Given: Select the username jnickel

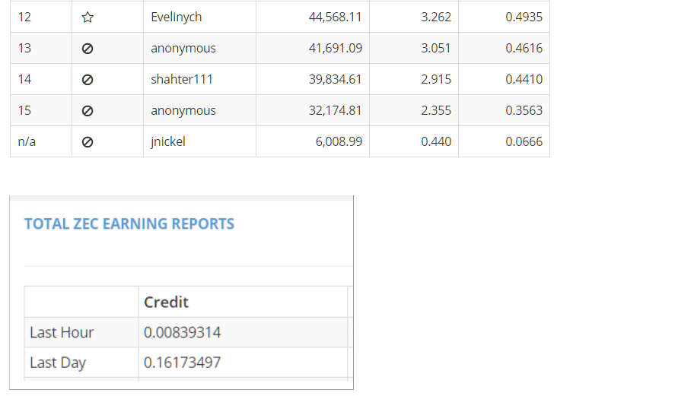Looking at the screenshot, I should coord(167,141).
